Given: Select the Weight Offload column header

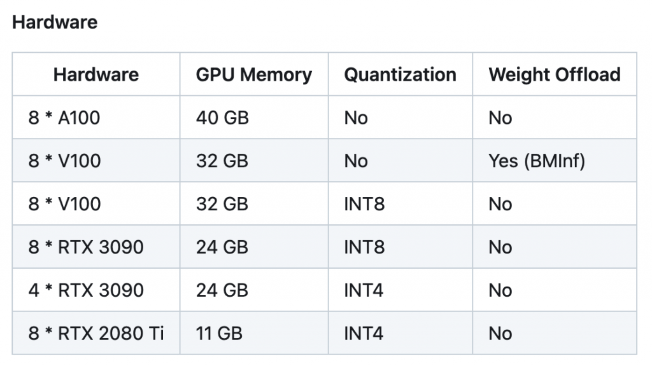Looking at the screenshot, I should [555, 75].
